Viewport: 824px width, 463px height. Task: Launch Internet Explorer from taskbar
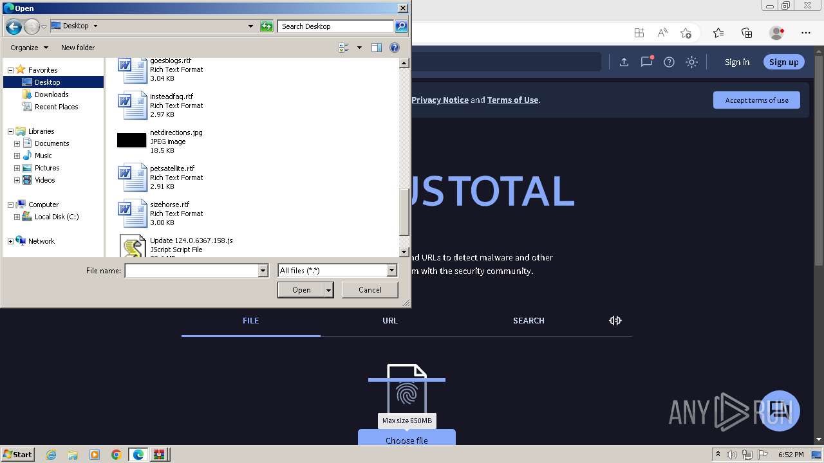coord(51,455)
